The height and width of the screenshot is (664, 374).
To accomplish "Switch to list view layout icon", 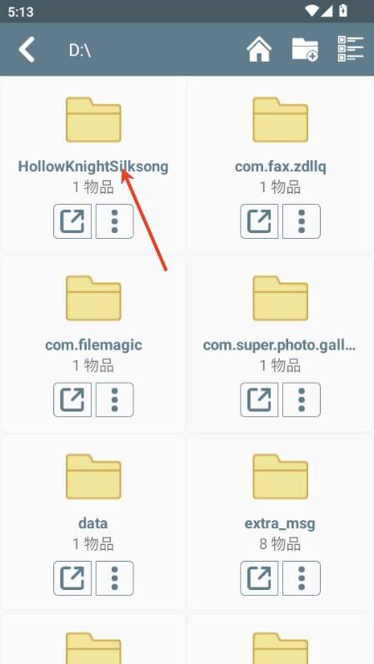I will 351,49.
